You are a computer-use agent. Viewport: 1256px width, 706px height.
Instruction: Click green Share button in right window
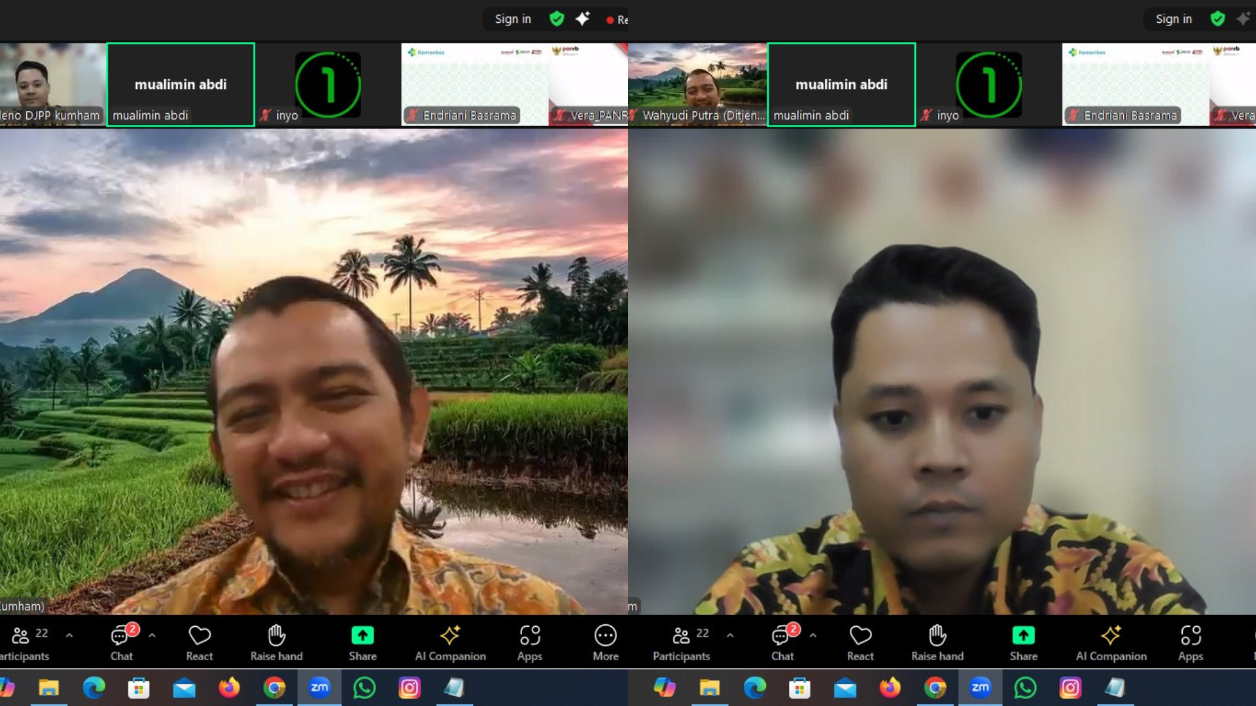[x=1023, y=644]
